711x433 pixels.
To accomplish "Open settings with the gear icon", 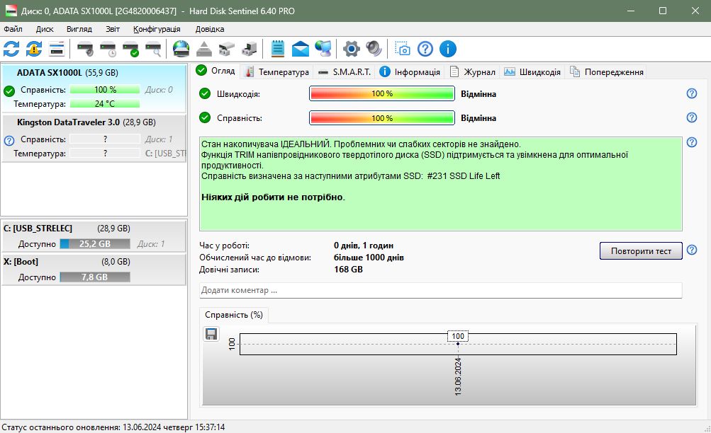I will pos(352,49).
